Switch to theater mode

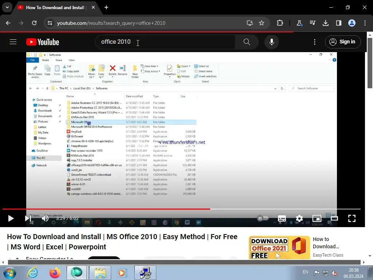pos(334,218)
